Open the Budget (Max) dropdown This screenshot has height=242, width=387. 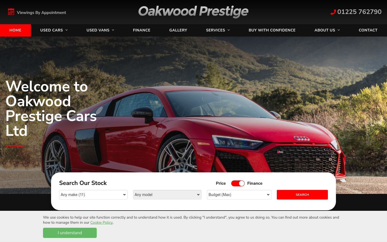239,195
